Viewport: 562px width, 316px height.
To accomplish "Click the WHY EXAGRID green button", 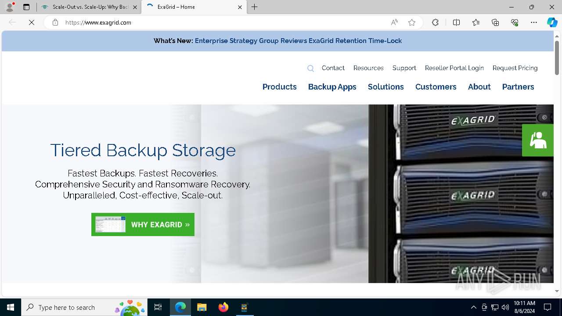I will pyautogui.click(x=143, y=224).
